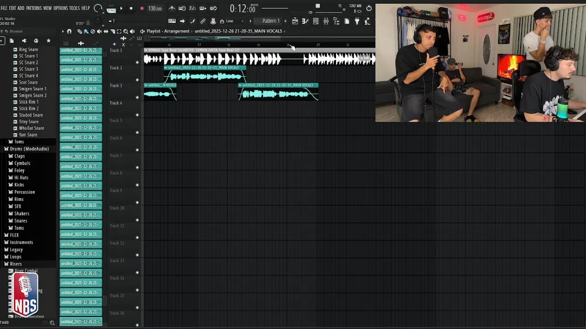The image size is (586, 329).
Task: Open the playlist options menu arrow
Action: pos(63,31)
